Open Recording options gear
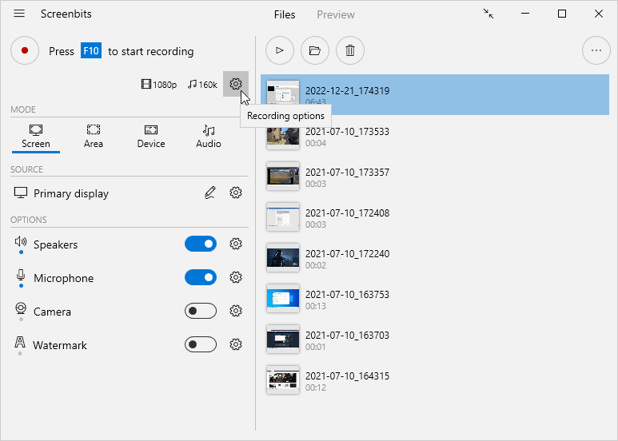 click(236, 84)
